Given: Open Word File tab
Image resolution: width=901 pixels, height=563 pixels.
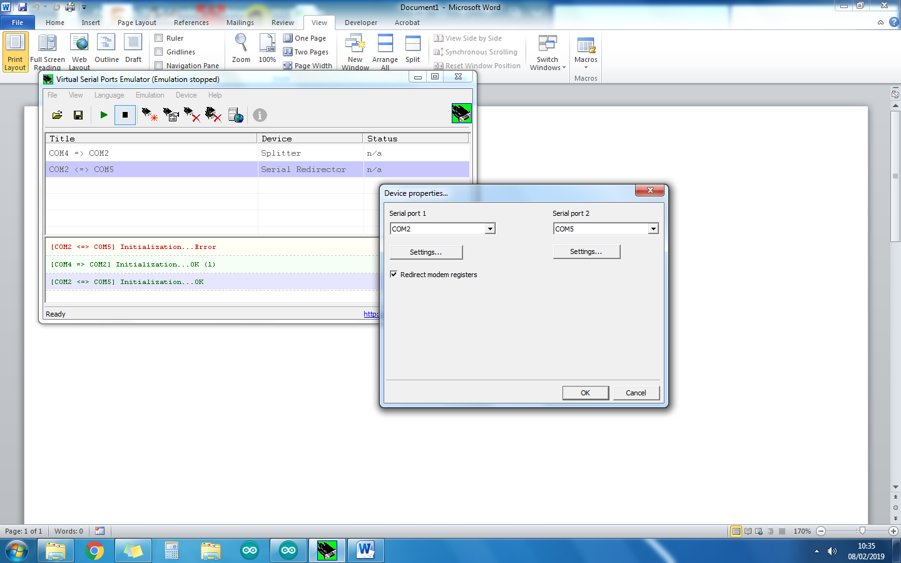Looking at the screenshot, I should (18, 23).
